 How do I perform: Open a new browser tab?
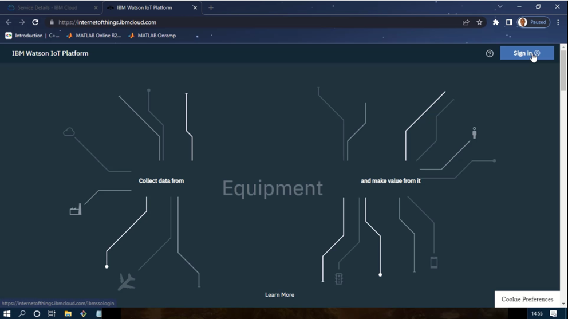[211, 7]
